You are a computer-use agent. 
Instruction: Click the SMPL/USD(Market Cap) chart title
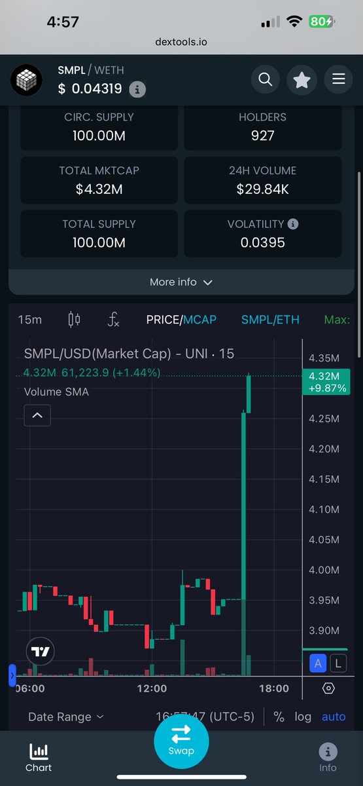click(x=129, y=354)
